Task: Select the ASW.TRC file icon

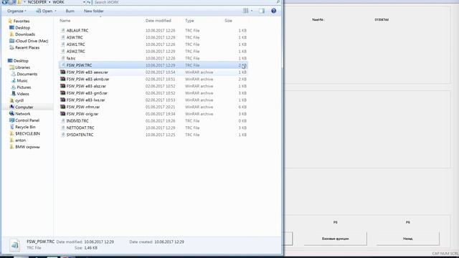Action: pyautogui.click(x=62, y=37)
